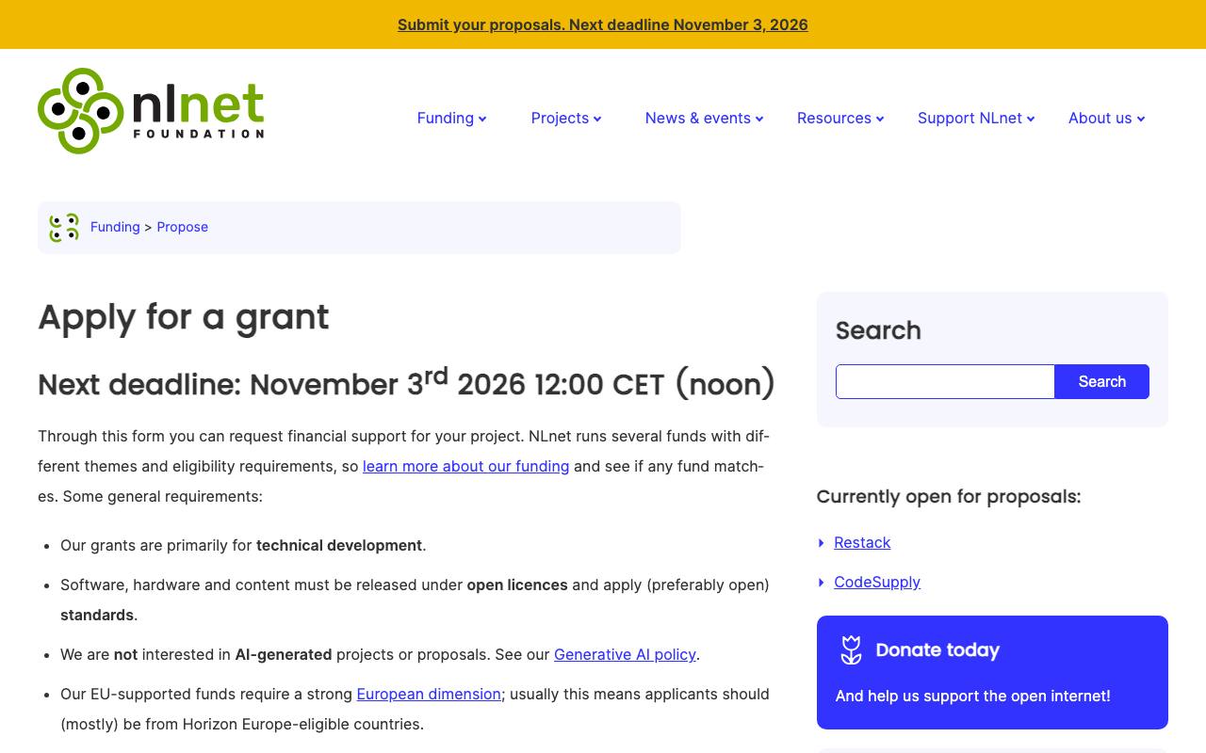This screenshot has width=1206, height=753.
Task: Open learn more about our funding link
Action: (x=465, y=466)
